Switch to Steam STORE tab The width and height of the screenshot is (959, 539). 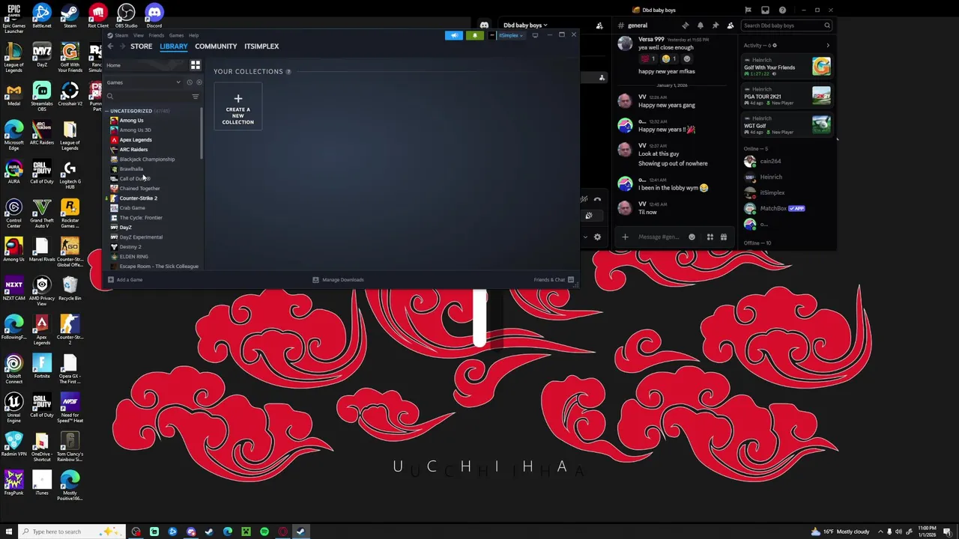click(141, 46)
